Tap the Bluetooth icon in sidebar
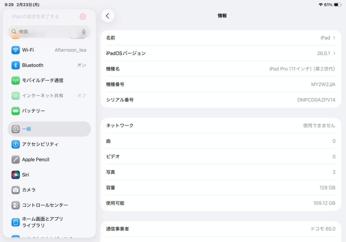 (x=15, y=65)
